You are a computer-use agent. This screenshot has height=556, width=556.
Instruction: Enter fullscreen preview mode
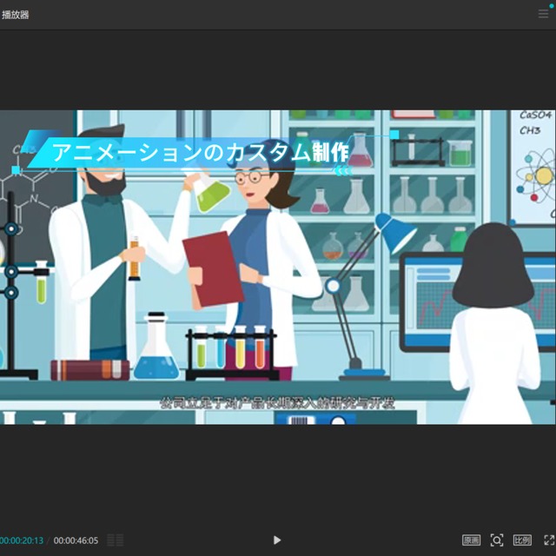pos(548,540)
